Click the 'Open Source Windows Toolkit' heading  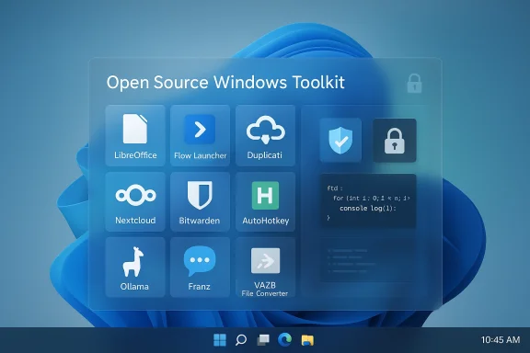coord(225,83)
